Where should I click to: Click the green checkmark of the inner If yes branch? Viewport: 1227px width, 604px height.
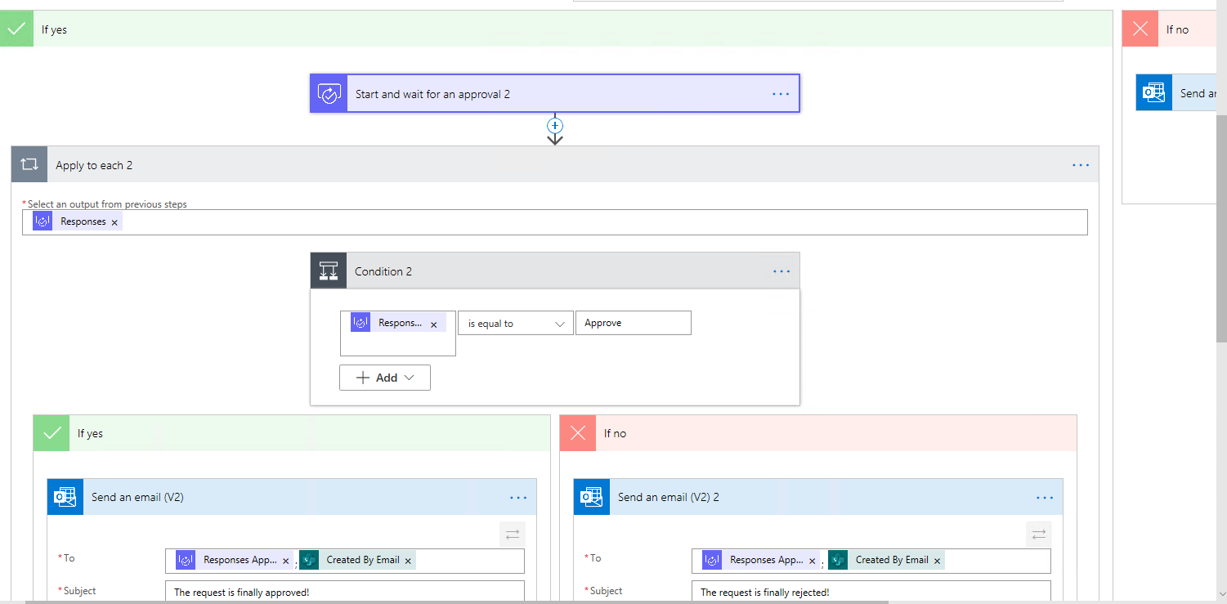51,433
